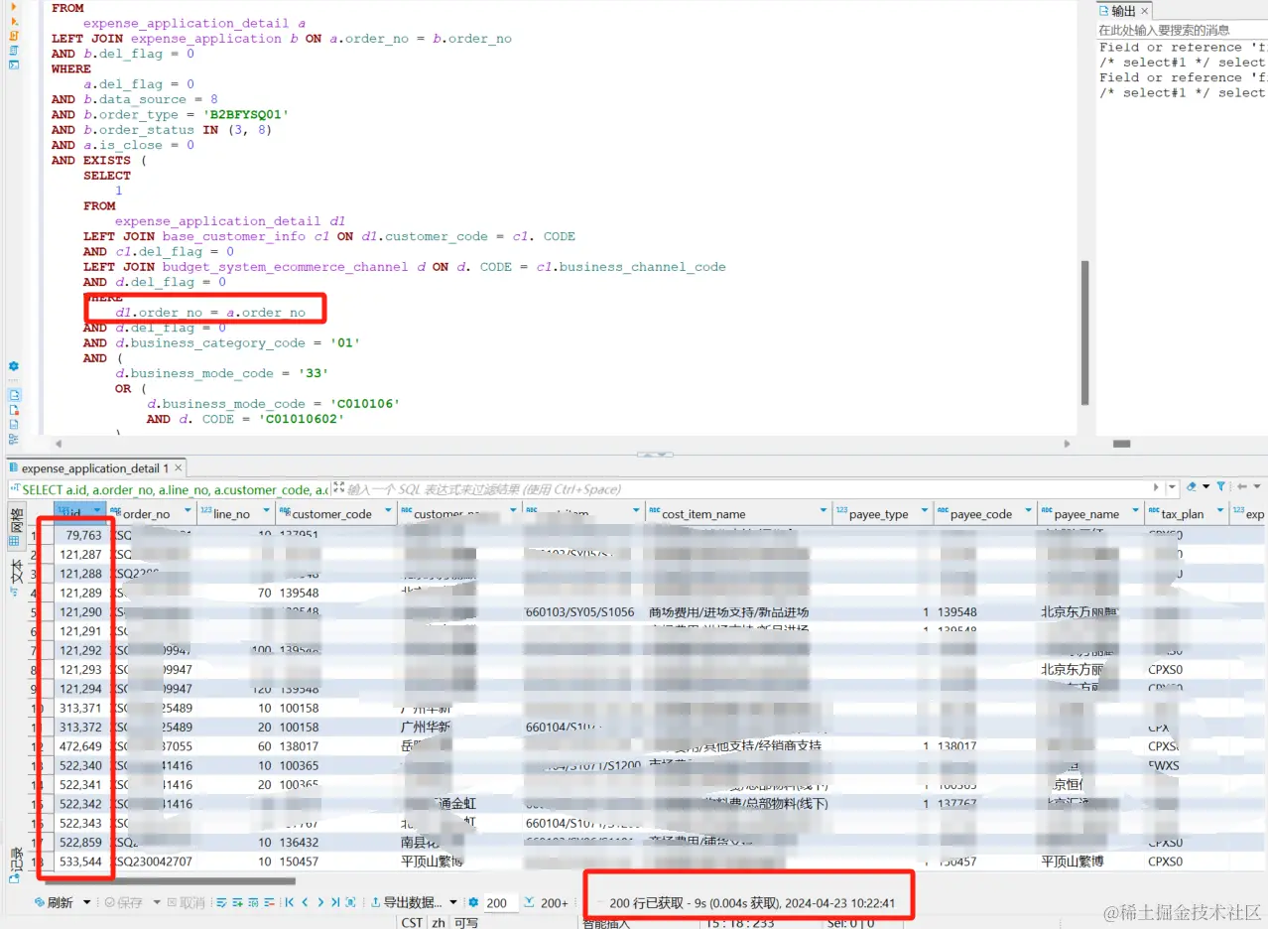Switch to the Grid (网格) view tab
Screen dimensions: 1268x929
pyautogui.click(x=16, y=527)
